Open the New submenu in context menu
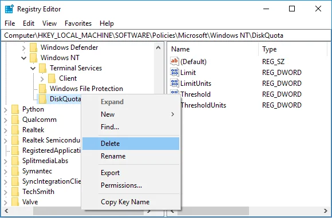 tap(131, 114)
